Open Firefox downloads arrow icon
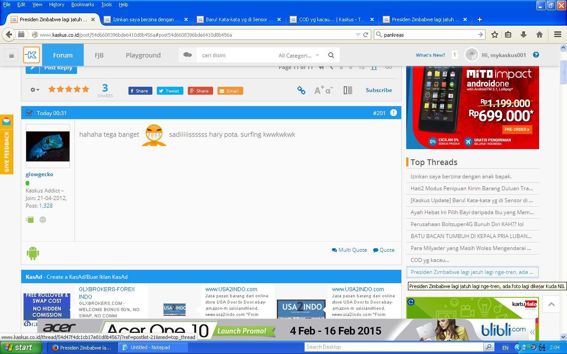This screenshot has height=354, width=567. click(x=523, y=35)
